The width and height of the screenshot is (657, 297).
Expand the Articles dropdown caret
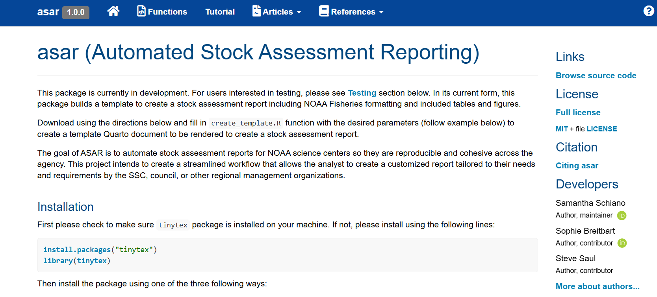299,12
